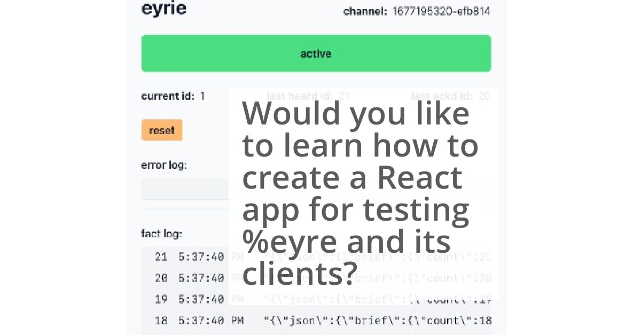Click the fact log heading
The height and width of the screenshot is (335, 641).
pos(161,233)
